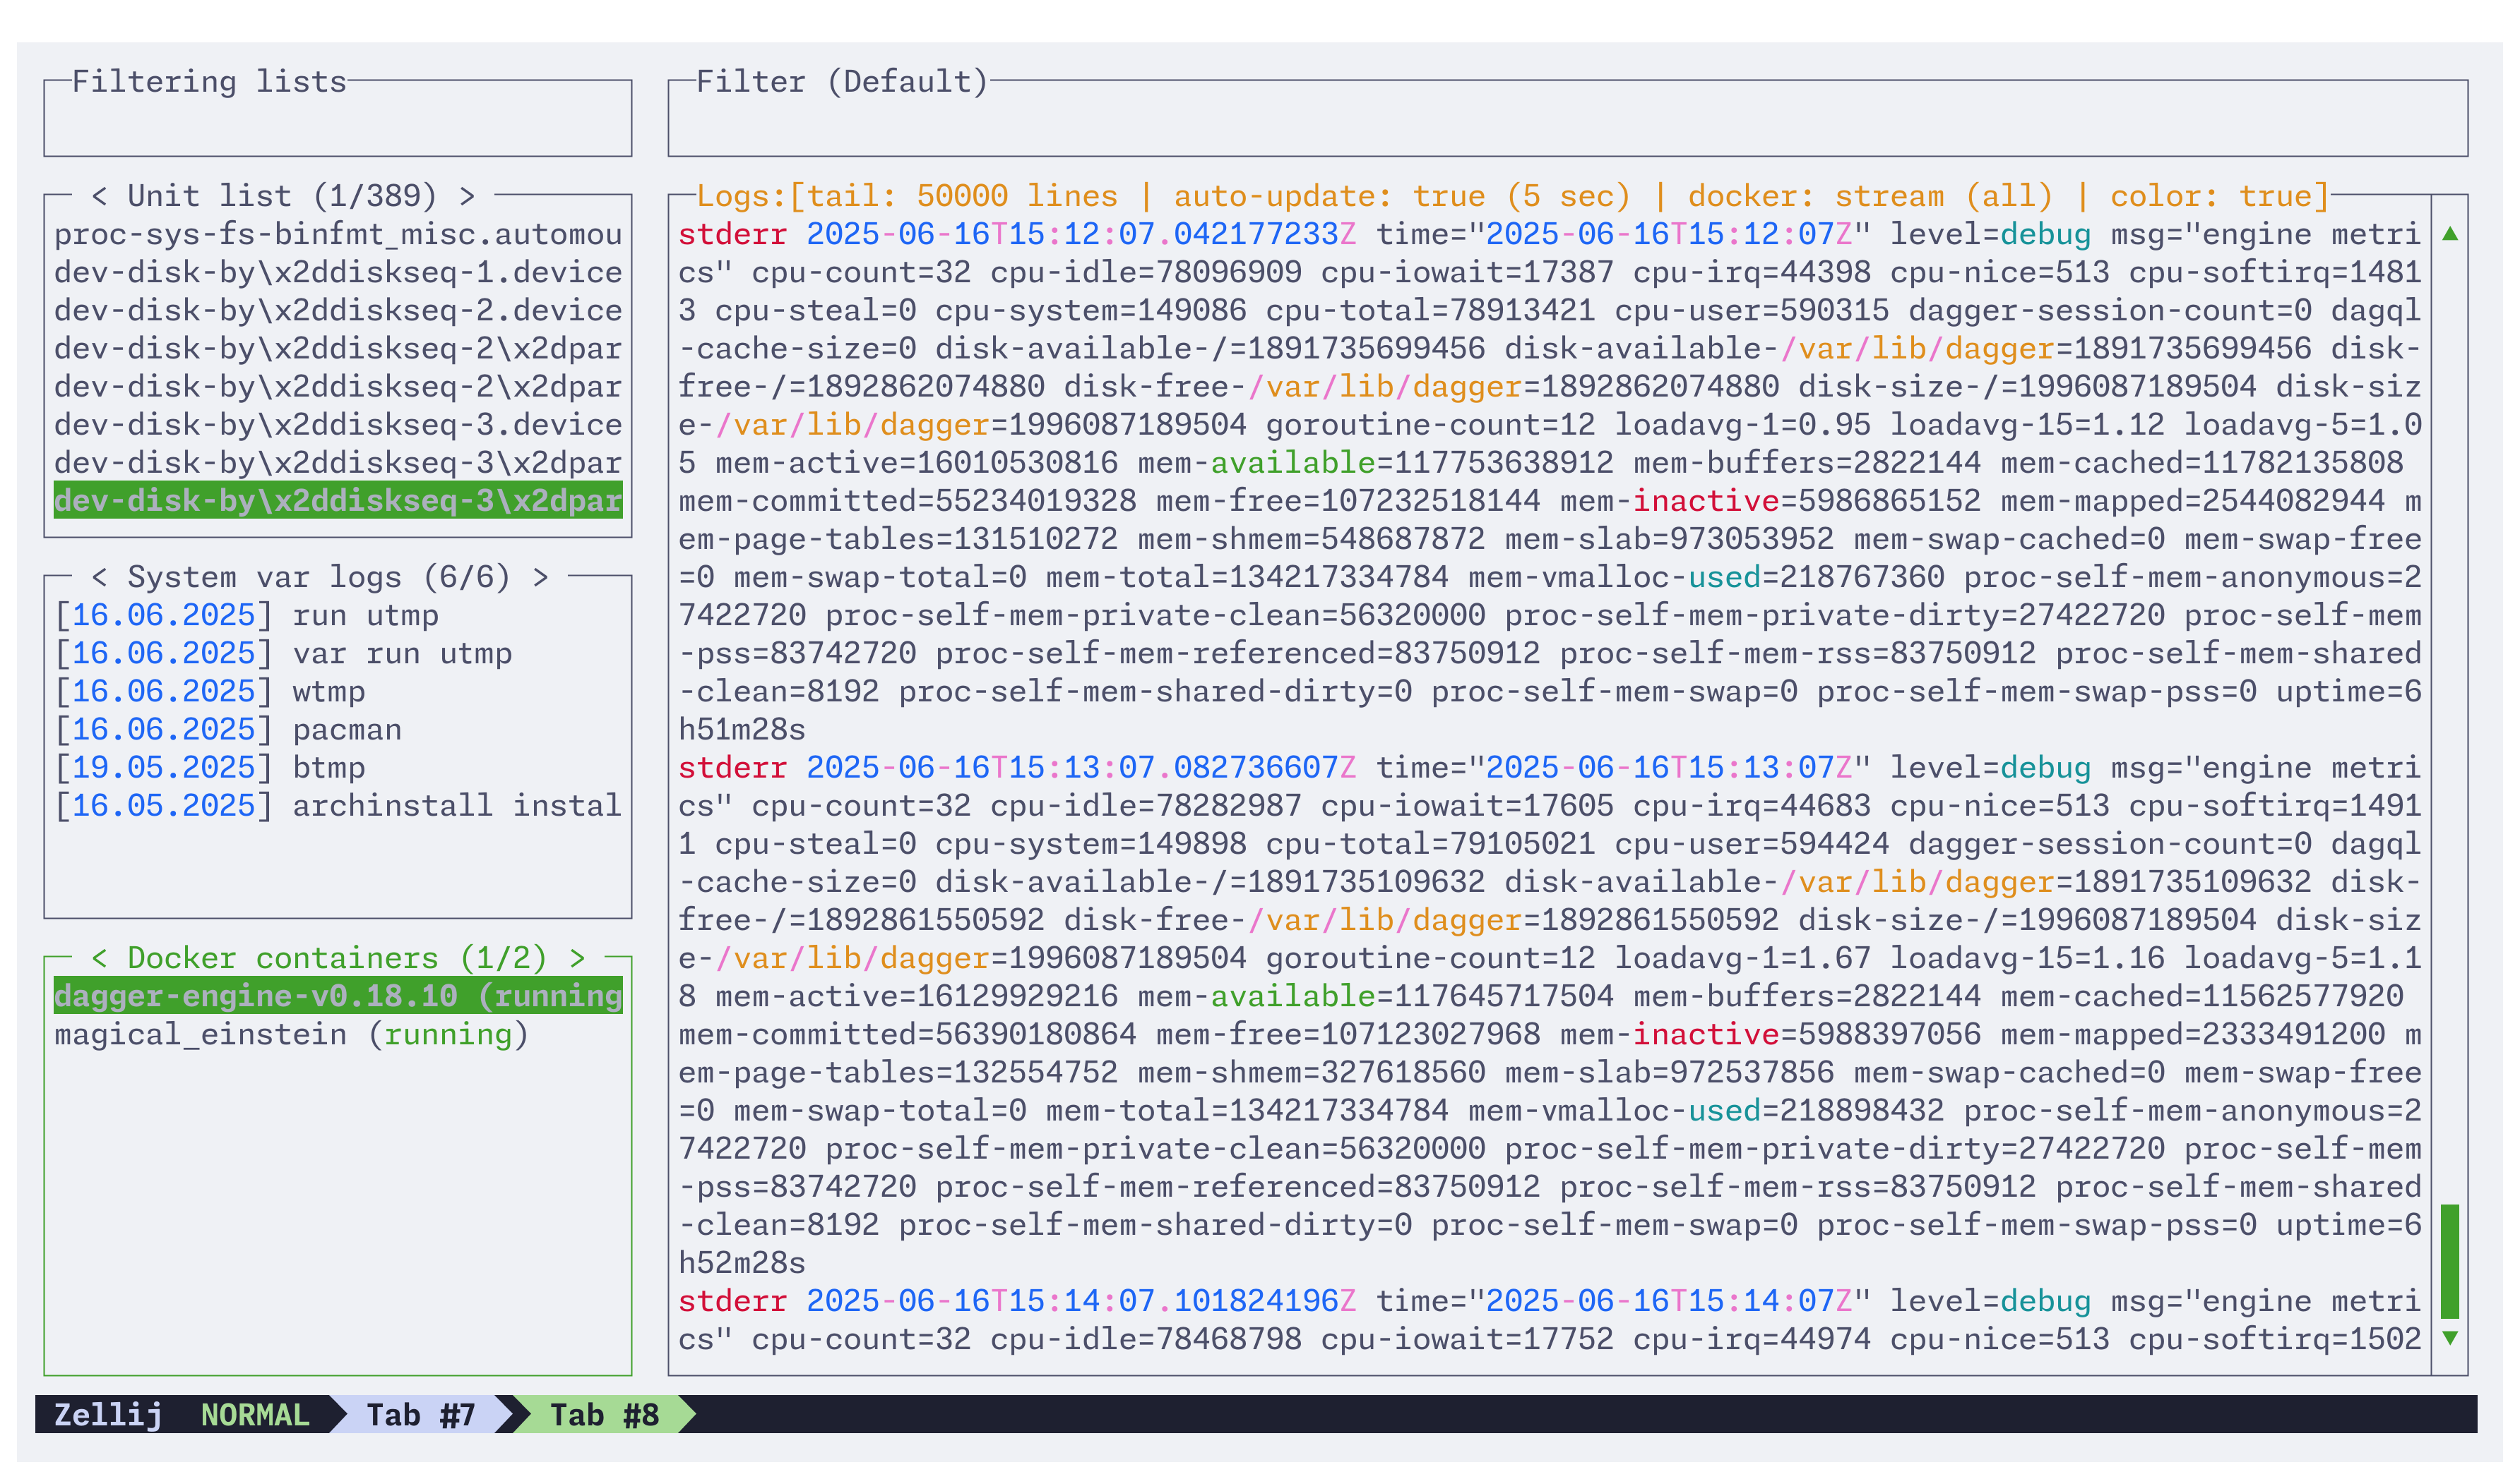Click right arrow of System var logs
The height and width of the screenshot is (1479, 2520).
pos(540,578)
